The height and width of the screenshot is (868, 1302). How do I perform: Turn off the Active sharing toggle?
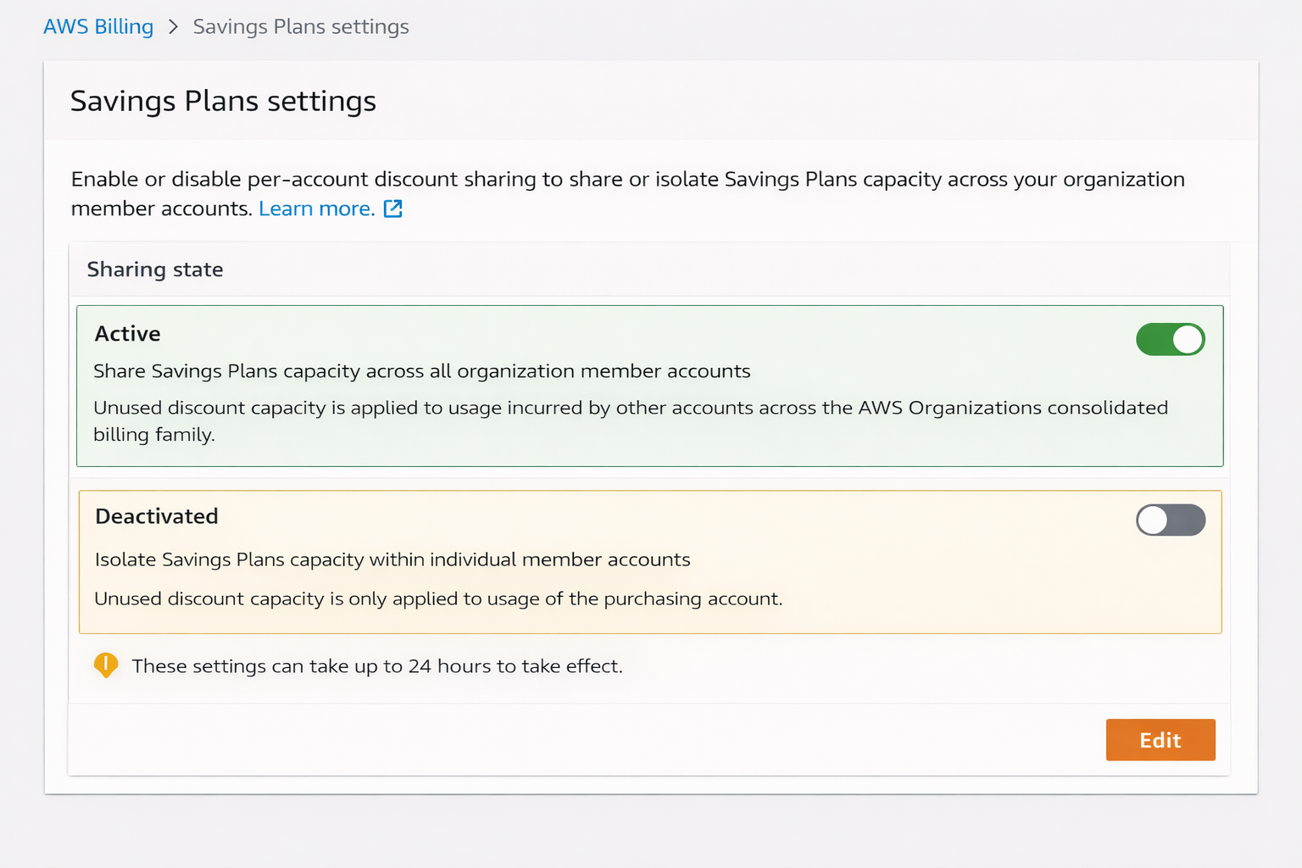(1170, 340)
